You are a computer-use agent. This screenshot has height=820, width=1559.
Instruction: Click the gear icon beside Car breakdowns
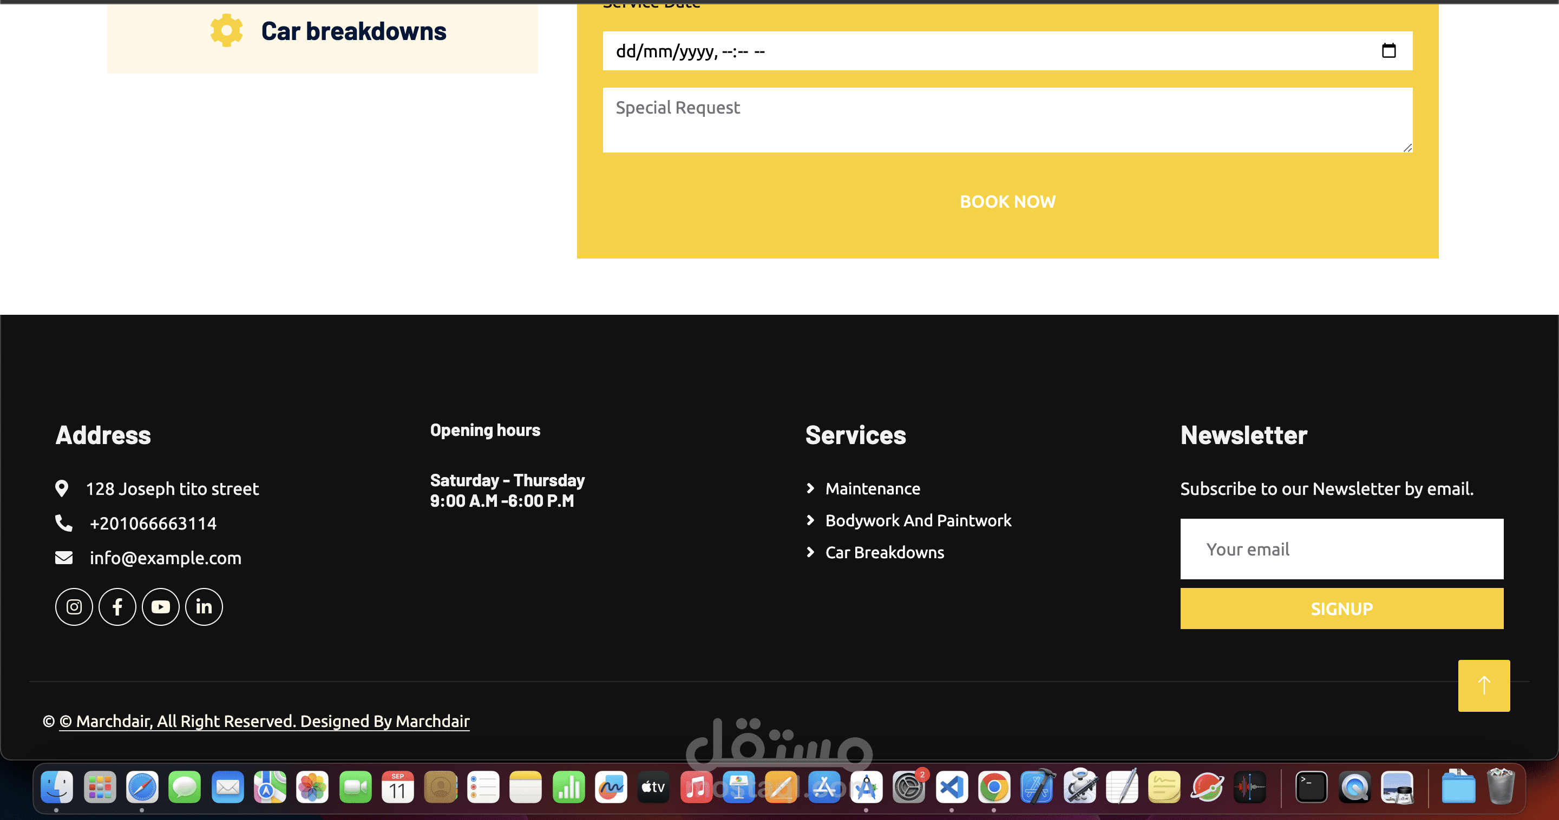[226, 30]
